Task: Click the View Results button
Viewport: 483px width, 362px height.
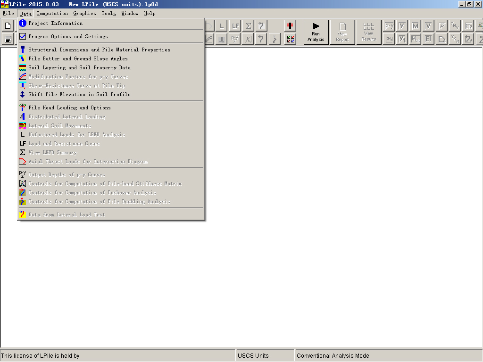Action: [x=369, y=33]
